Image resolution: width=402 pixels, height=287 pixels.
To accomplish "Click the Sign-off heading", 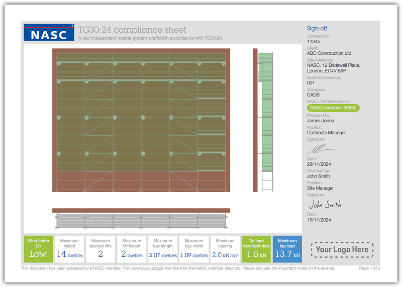I will click(317, 29).
